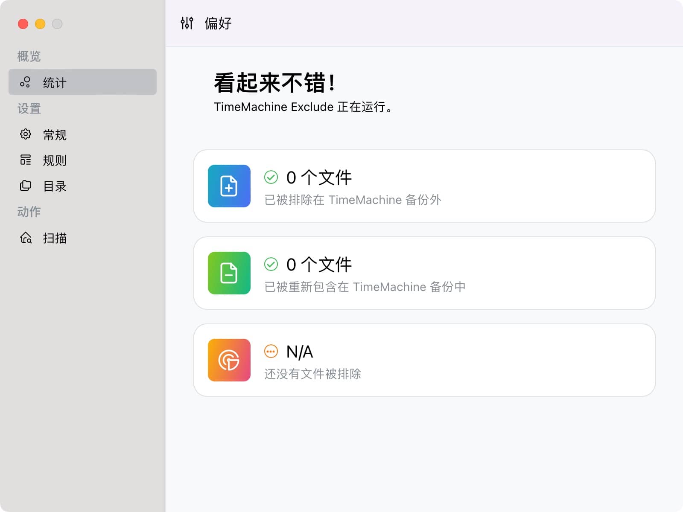Click the preferences sliders icon beside 偏好
683x512 pixels.
click(x=187, y=23)
